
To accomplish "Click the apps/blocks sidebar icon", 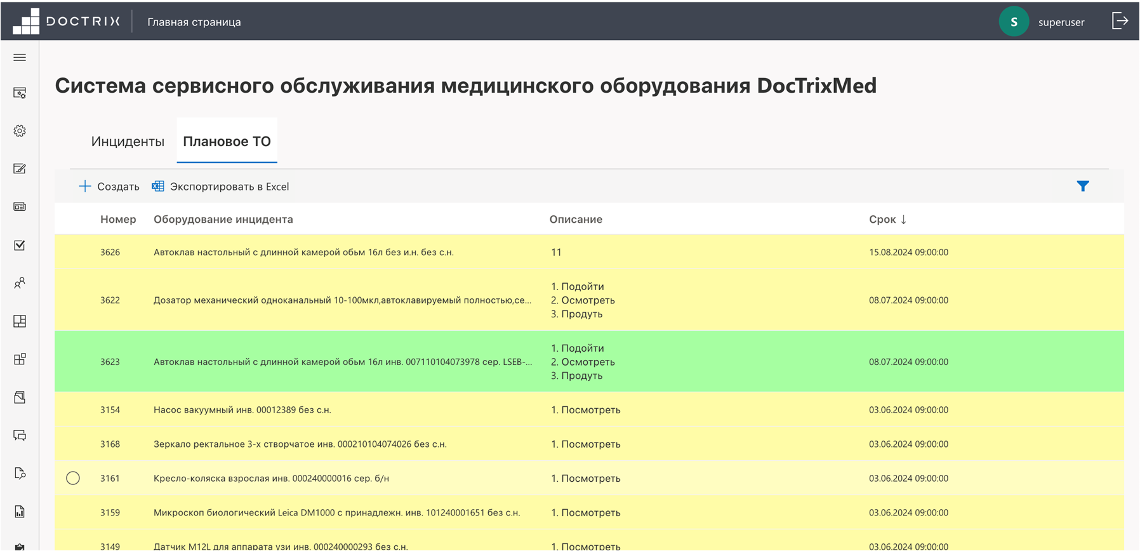I will click(x=20, y=359).
